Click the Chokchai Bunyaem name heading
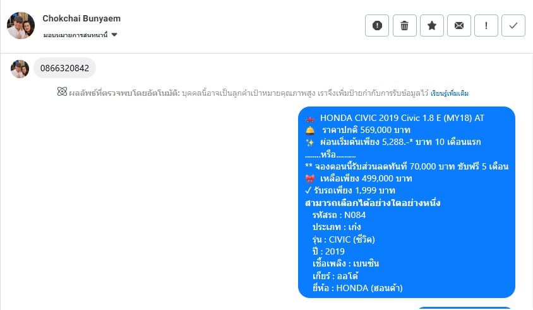 (81, 18)
